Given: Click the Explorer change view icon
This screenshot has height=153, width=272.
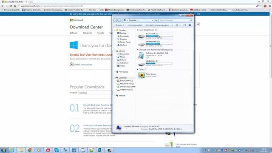Looking at the screenshot, I should (177, 25).
